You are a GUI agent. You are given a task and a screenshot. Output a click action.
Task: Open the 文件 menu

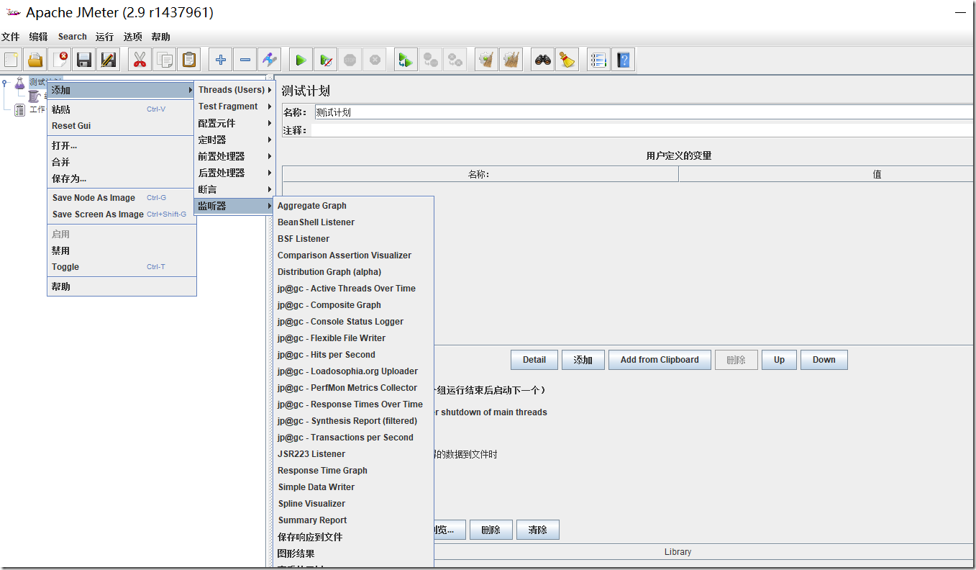point(10,37)
